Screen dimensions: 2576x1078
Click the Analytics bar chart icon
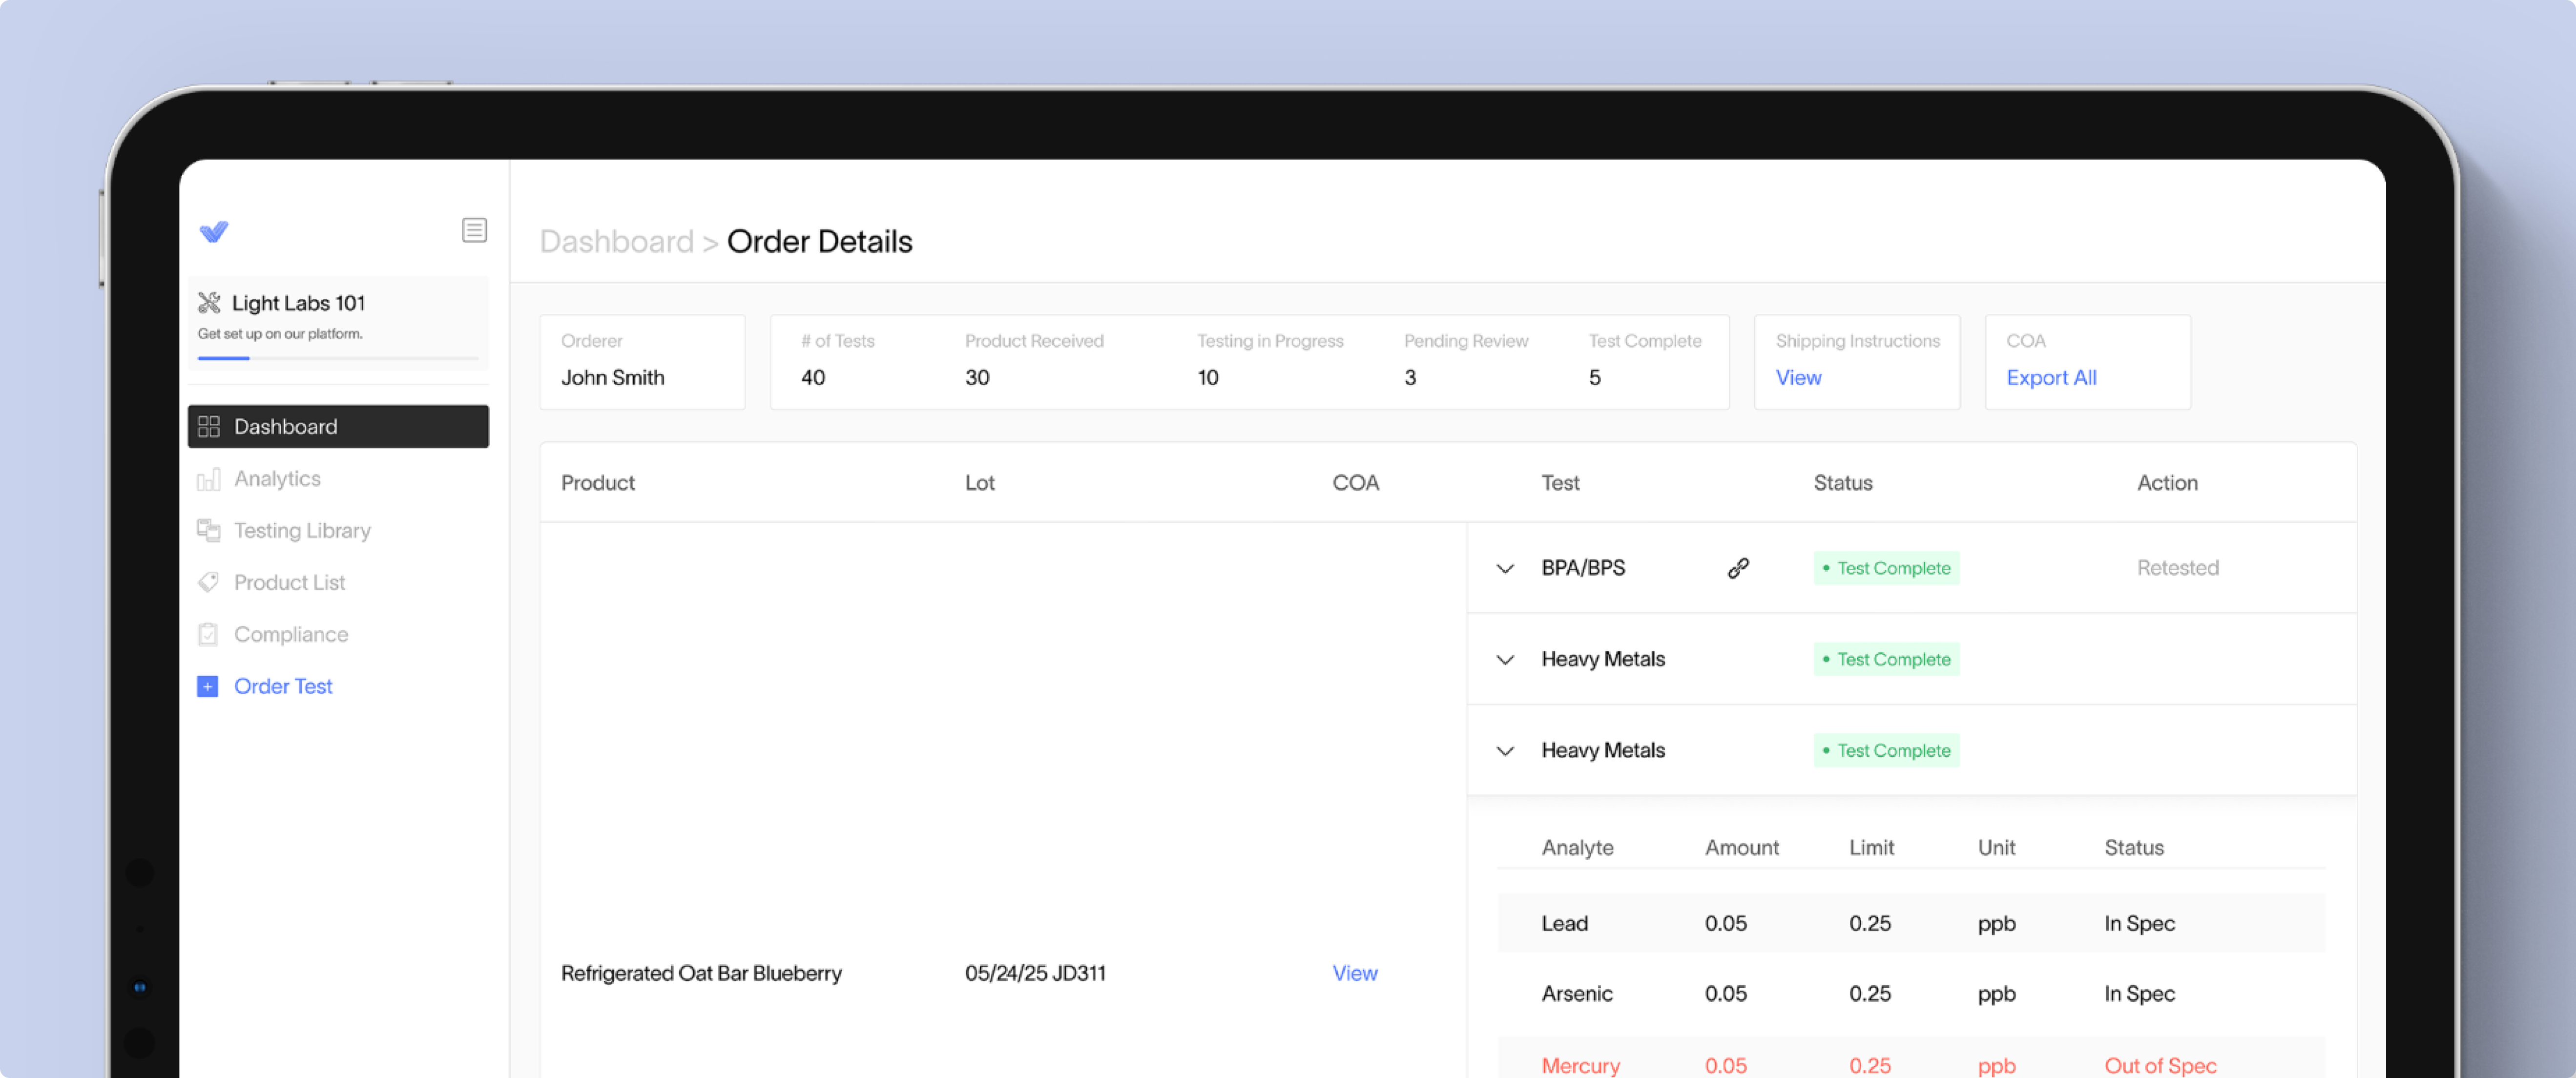209,479
